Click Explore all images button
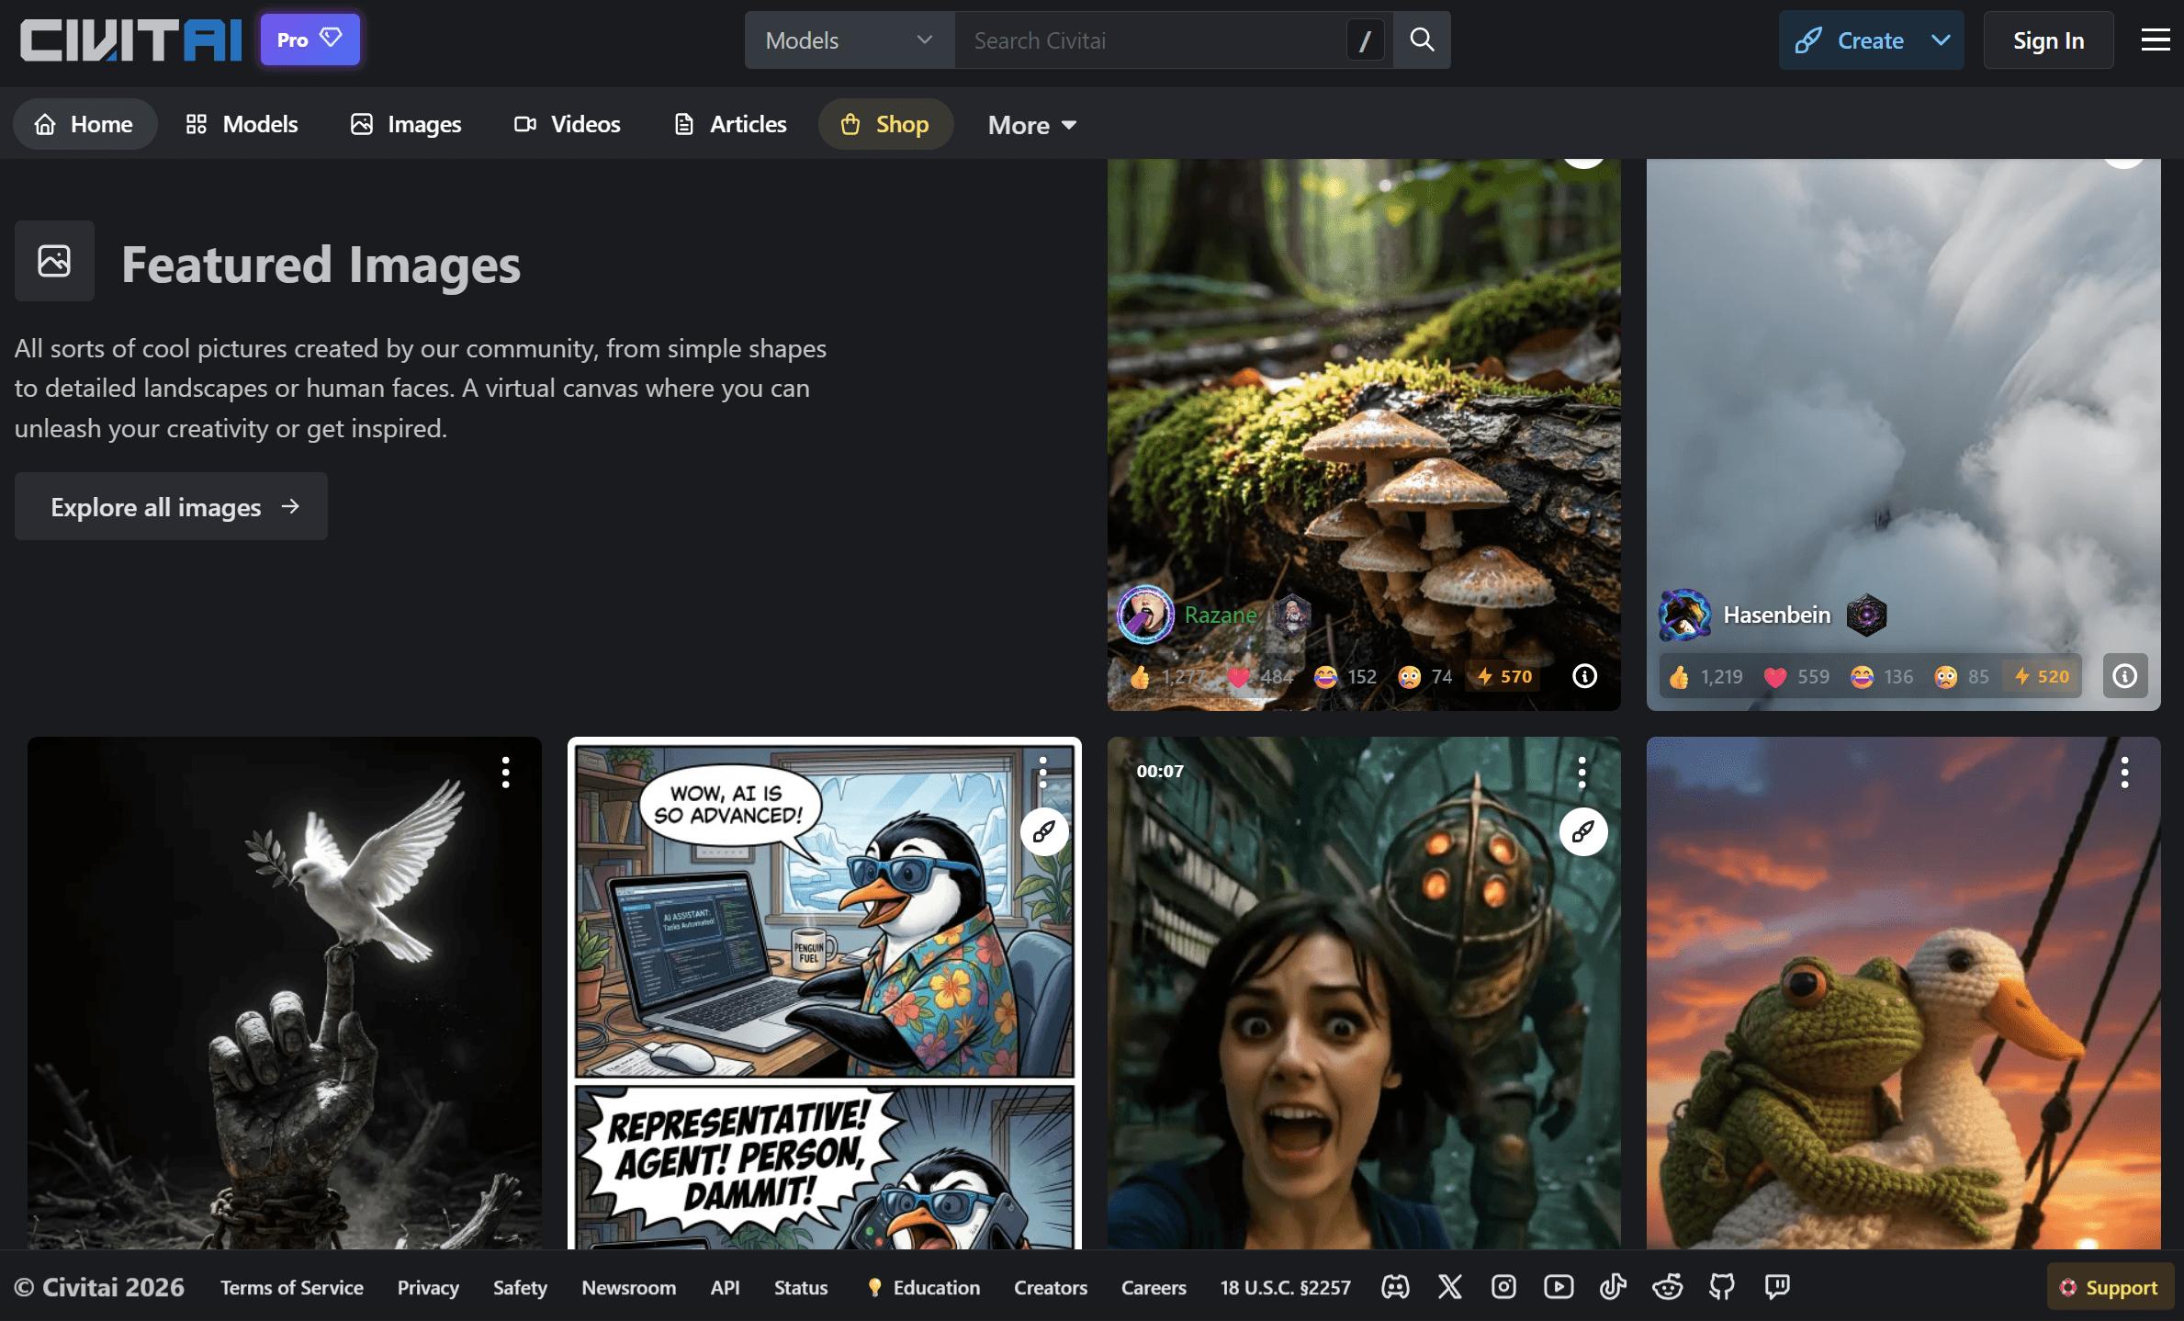The image size is (2184, 1321). coord(171,507)
